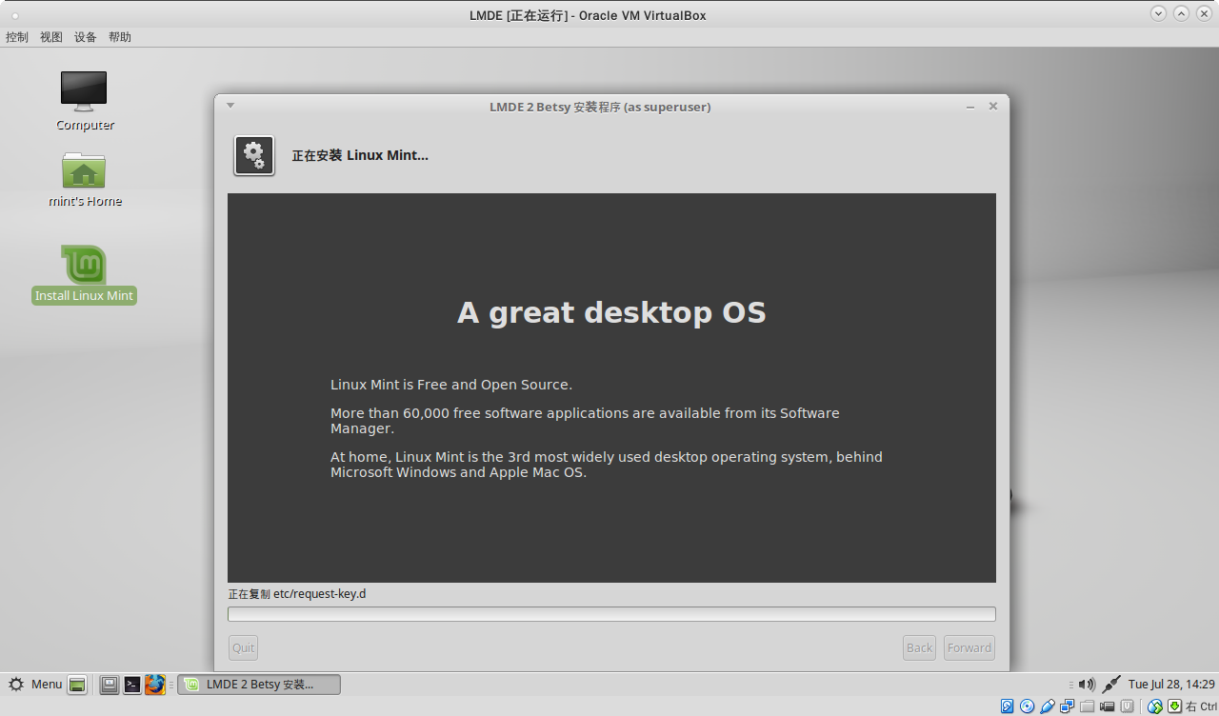Click the 正在复制 etc/request-key.d status text
Viewport: 1219px width, 716px height.
tap(297, 594)
